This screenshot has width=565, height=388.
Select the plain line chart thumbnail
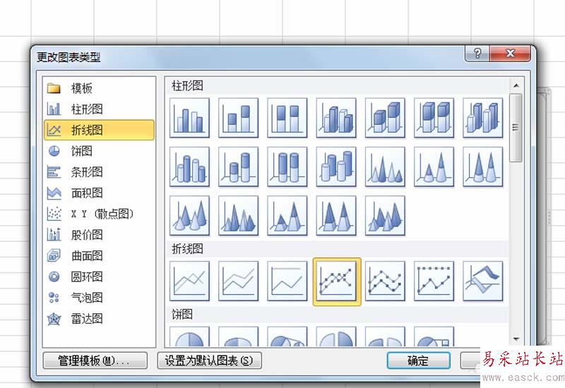tap(189, 281)
